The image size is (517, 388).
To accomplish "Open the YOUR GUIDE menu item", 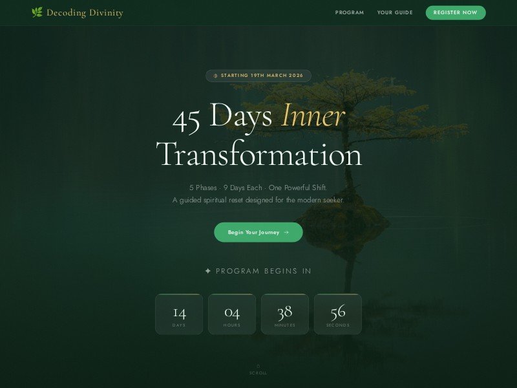I will [x=395, y=12].
